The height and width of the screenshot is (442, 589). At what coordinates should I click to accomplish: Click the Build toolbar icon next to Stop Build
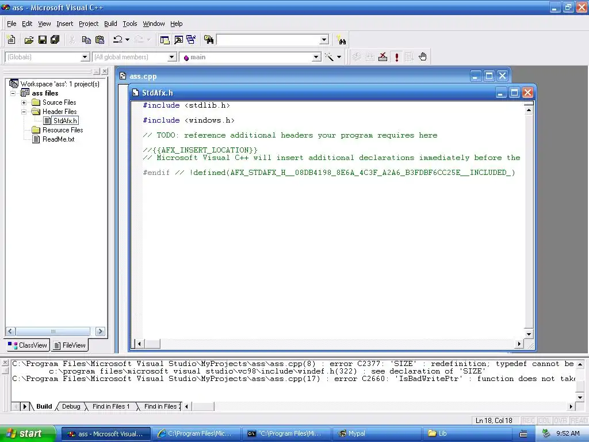point(370,57)
